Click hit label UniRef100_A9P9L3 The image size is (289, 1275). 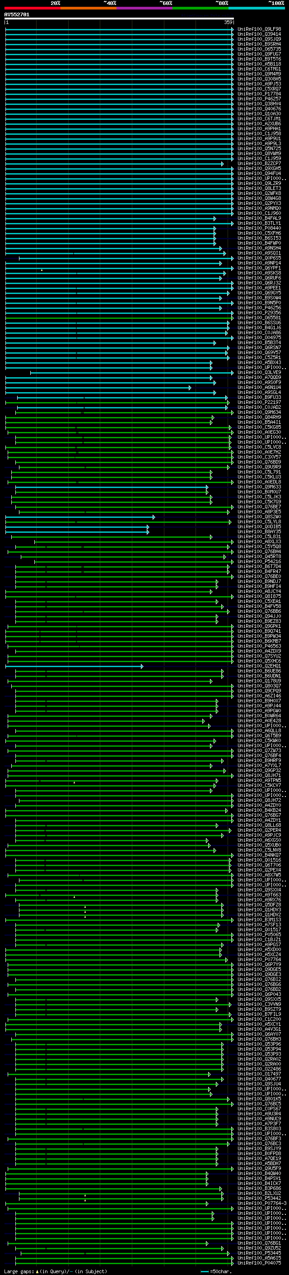pos(259,144)
